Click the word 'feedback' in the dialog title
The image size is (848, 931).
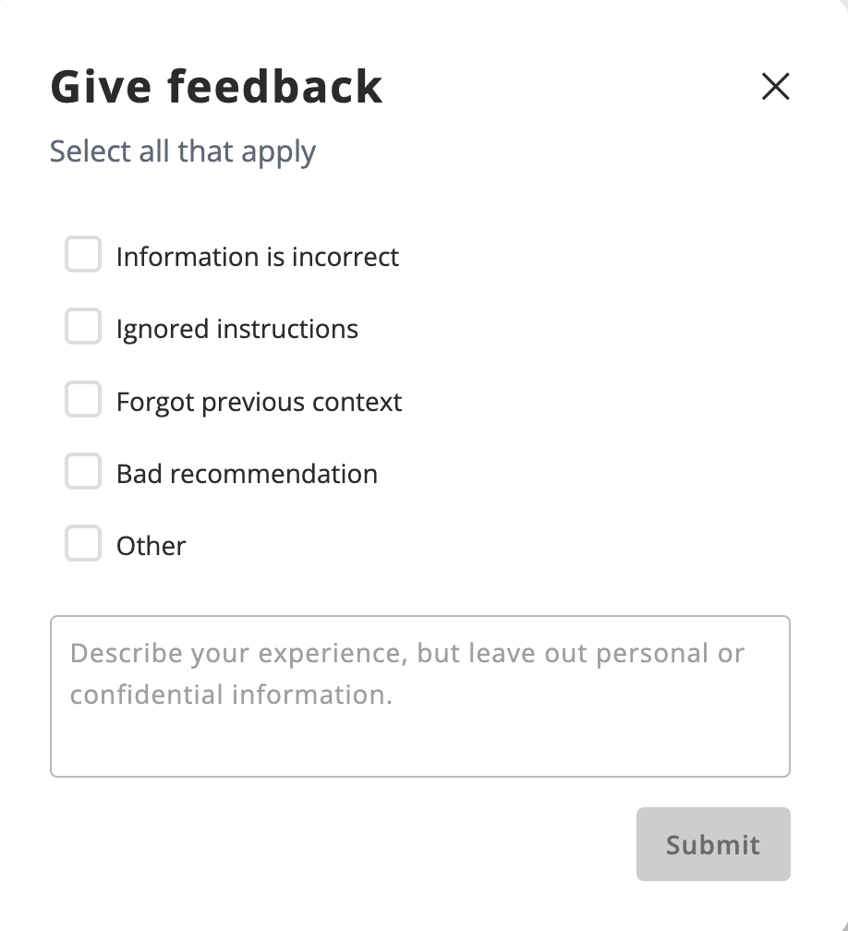click(274, 87)
